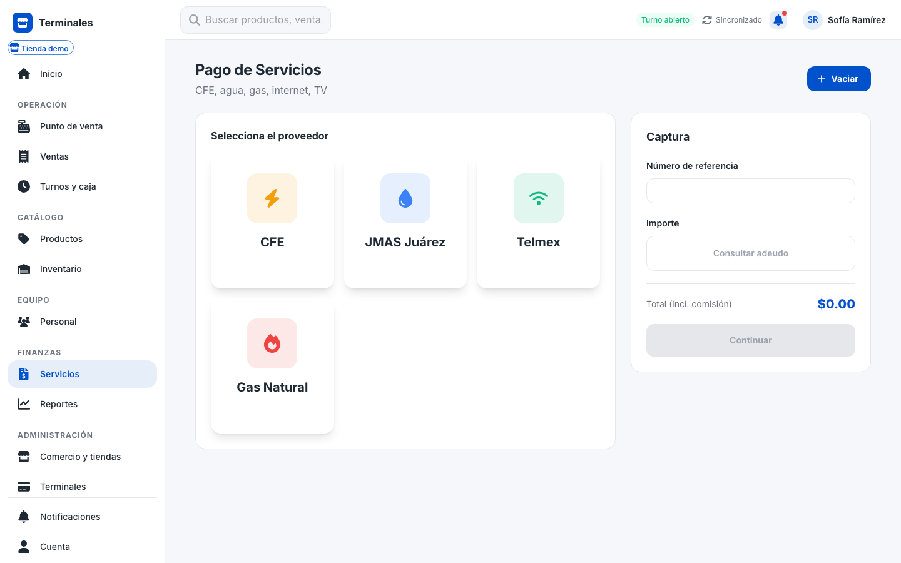Click the Servicios invoice icon
Screen dimensions: 901x563
(x=24, y=374)
